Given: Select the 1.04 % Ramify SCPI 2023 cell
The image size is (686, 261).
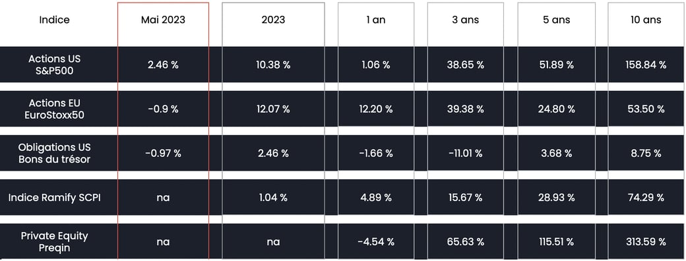Looking at the screenshot, I should click(273, 197).
